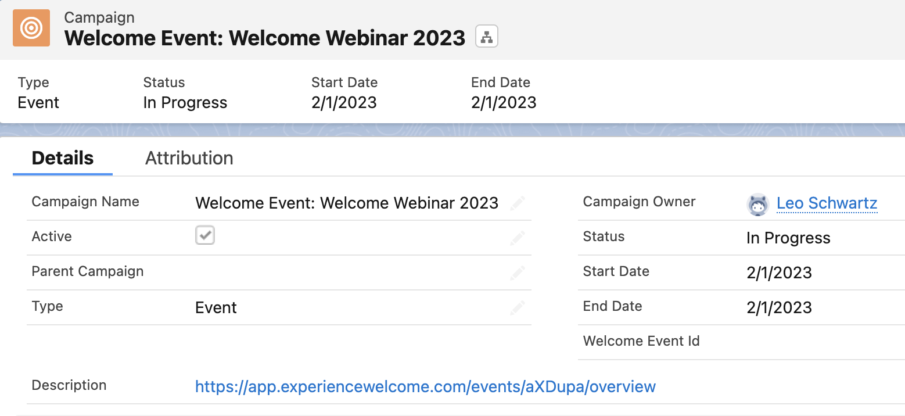Viewport: 905px width, 416px height.
Task: Click Type field value Event in Details
Action: point(216,308)
